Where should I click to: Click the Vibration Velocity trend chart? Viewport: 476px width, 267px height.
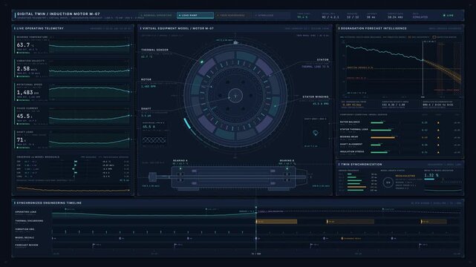pos(89,69)
